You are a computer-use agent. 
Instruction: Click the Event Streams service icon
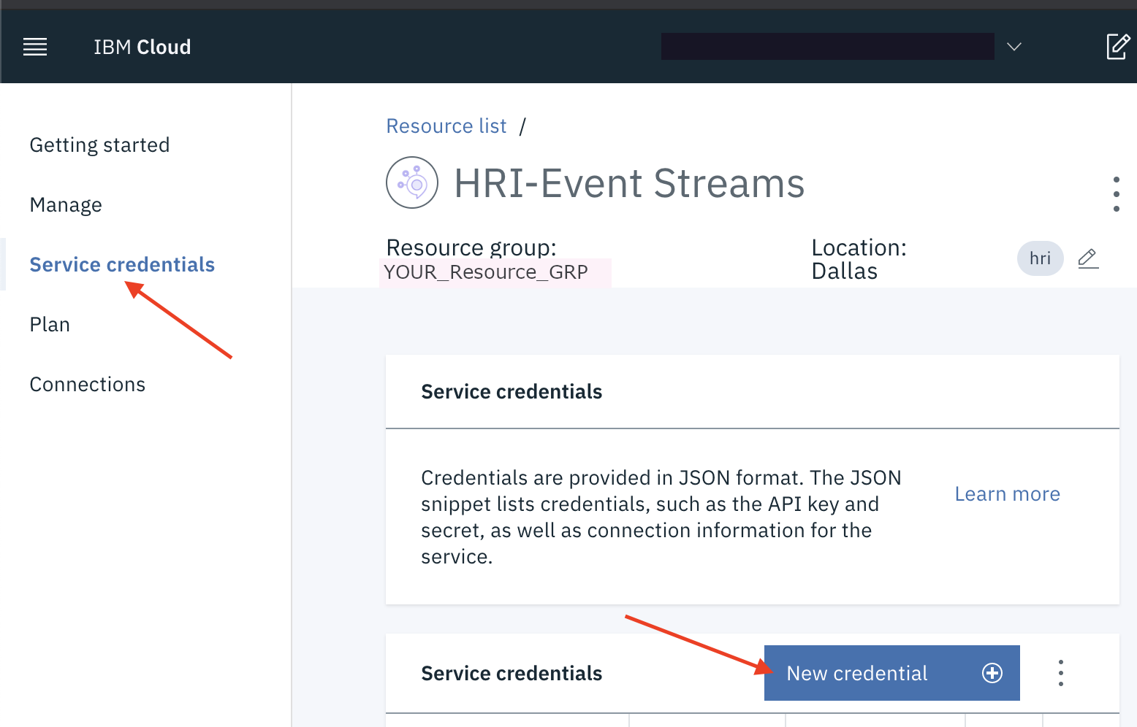click(x=412, y=182)
